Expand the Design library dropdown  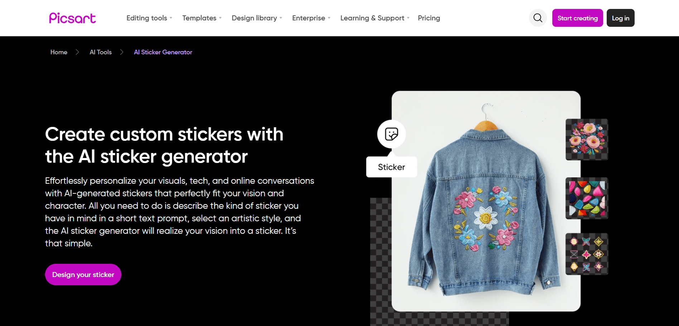point(254,18)
